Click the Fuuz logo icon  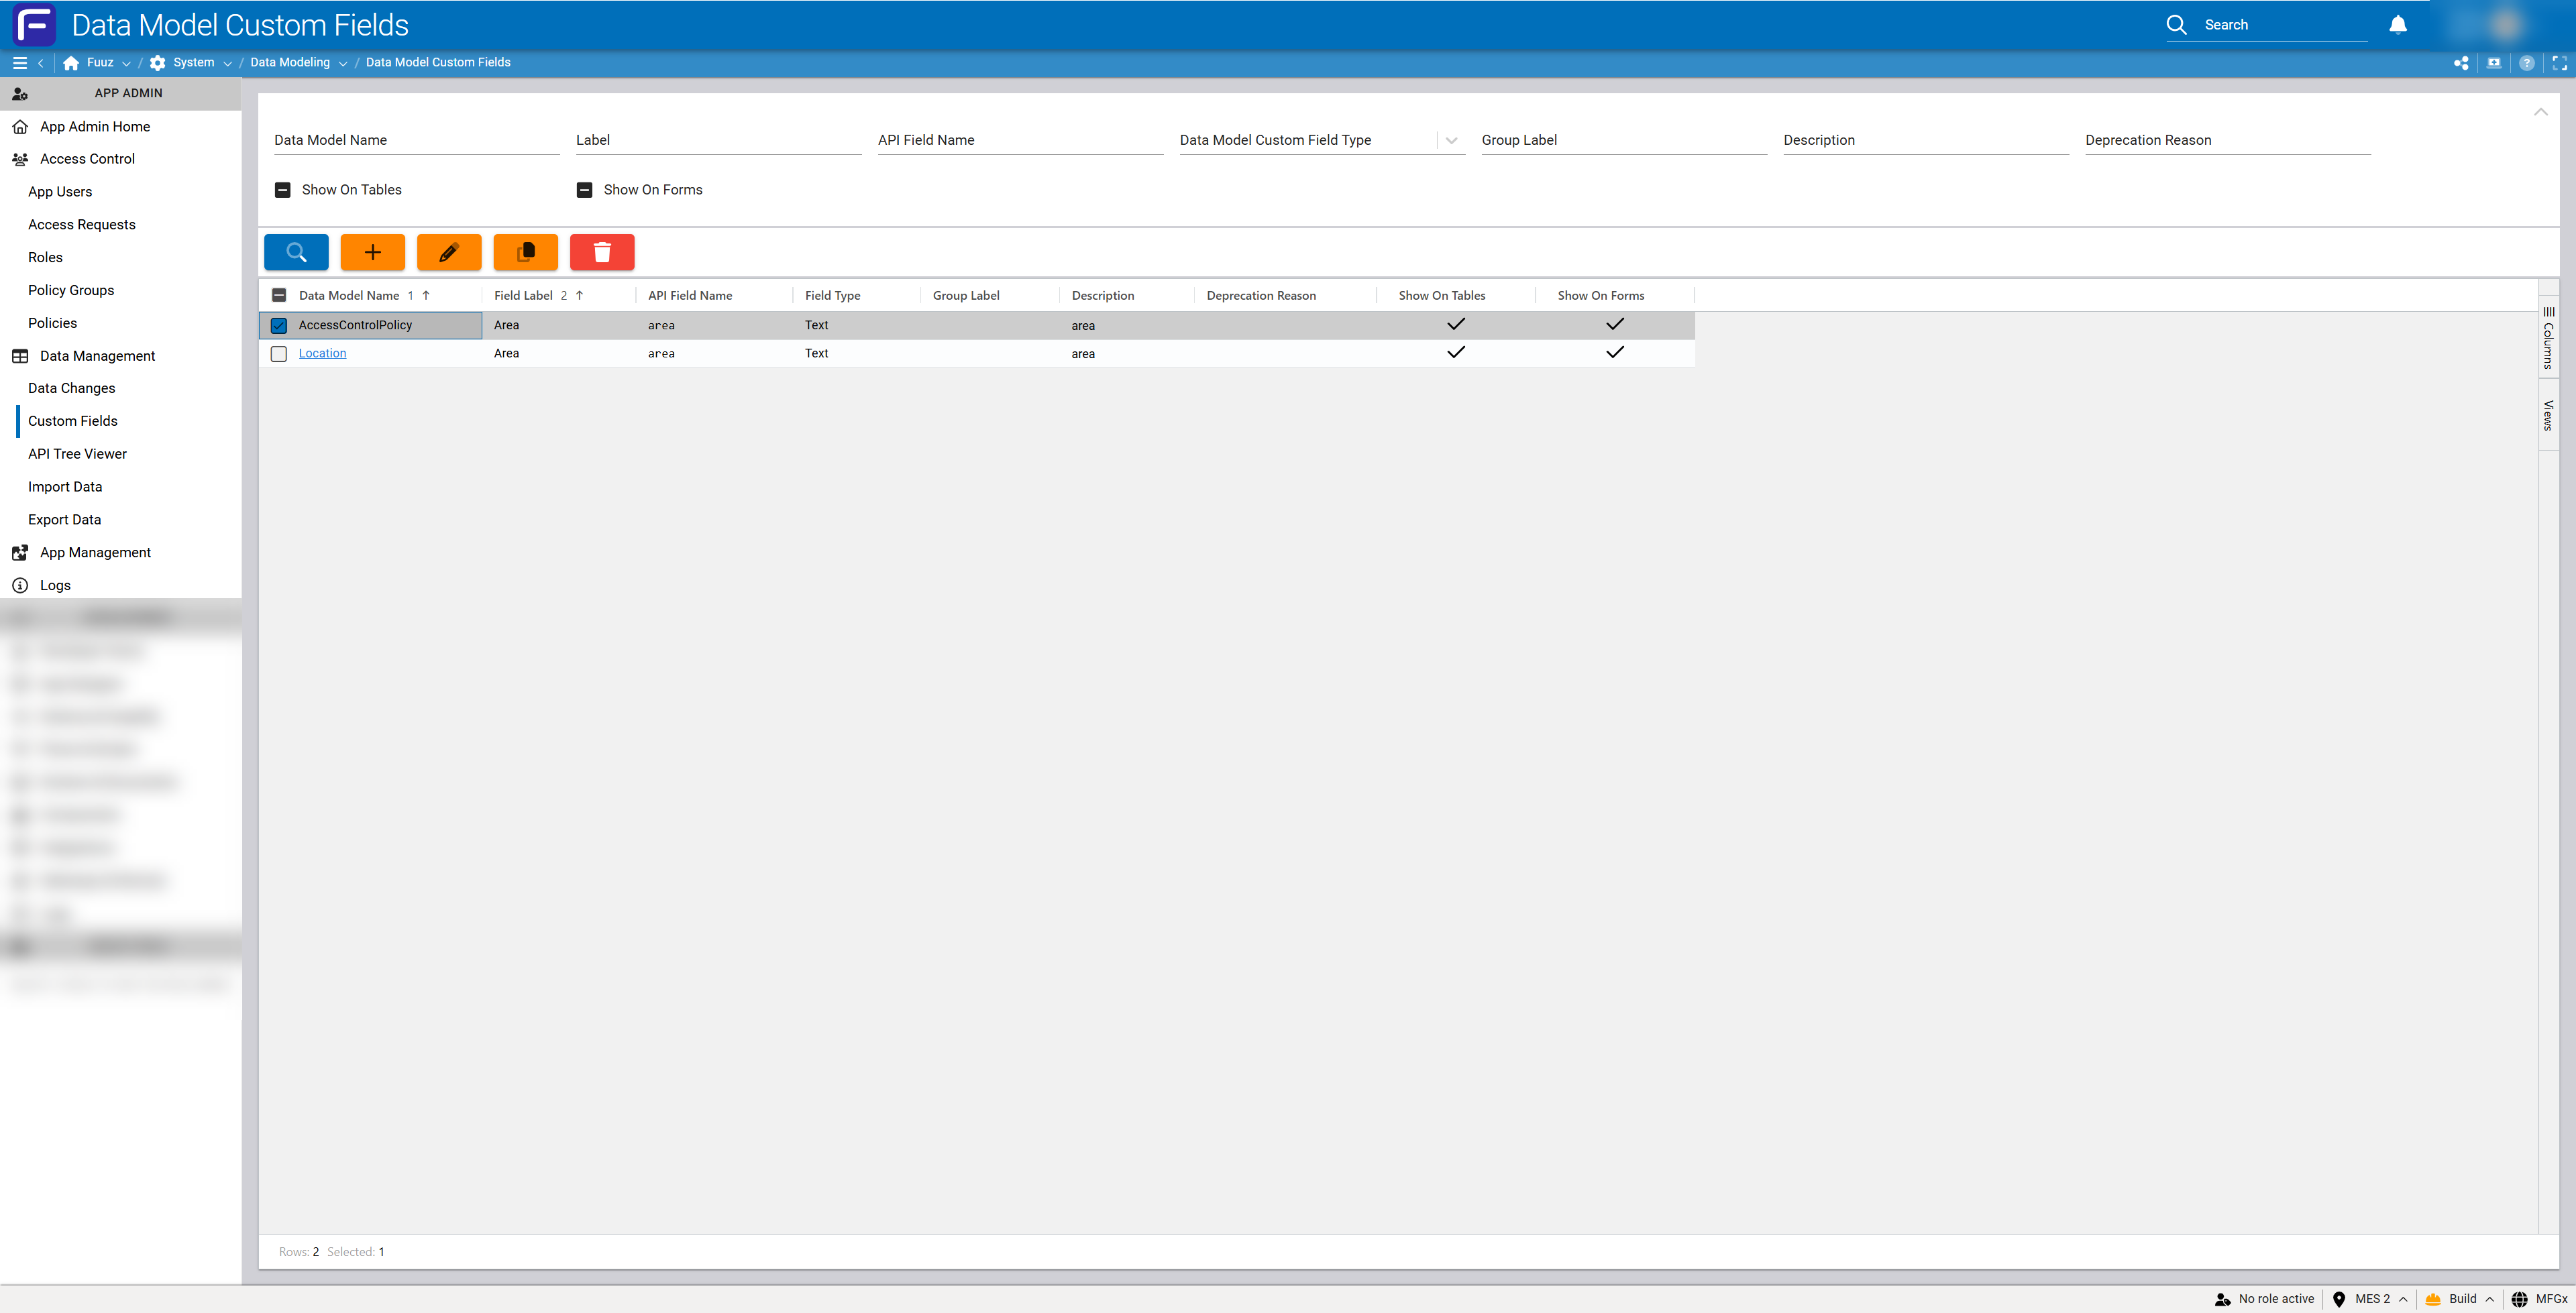[34, 25]
